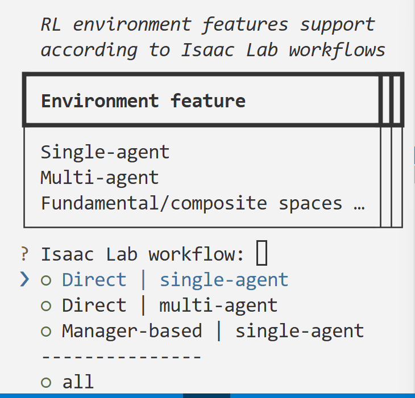The image size is (415, 398).
Task: Click the 'Isaac Lab workflow:' prompt text
Action: (142, 254)
